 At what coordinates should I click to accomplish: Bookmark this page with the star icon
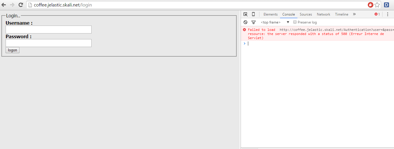[x=377, y=5]
